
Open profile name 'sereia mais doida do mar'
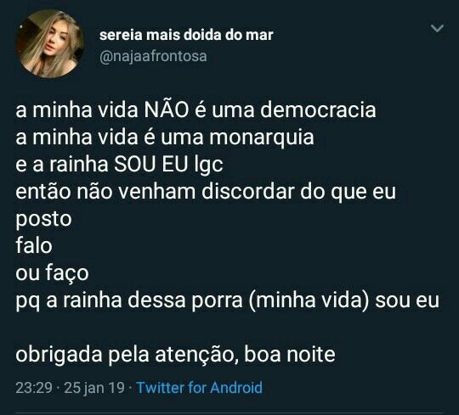[x=186, y=35]
